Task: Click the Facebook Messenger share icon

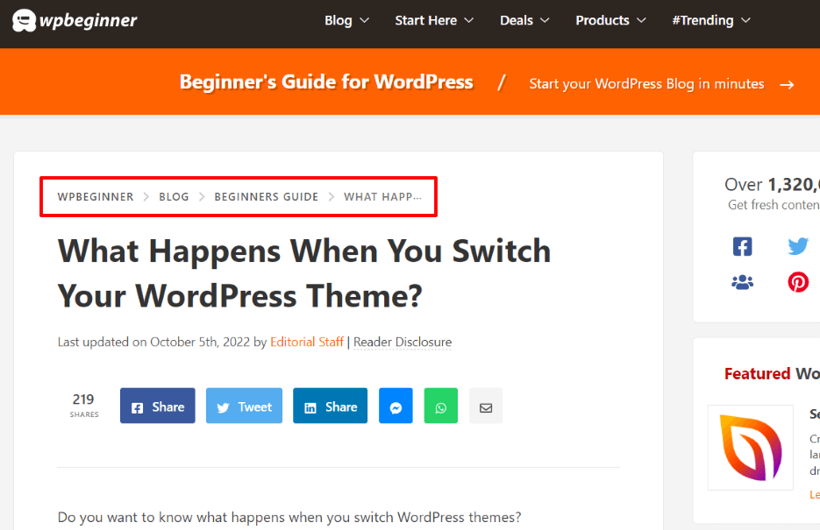Action: [396, 406]
